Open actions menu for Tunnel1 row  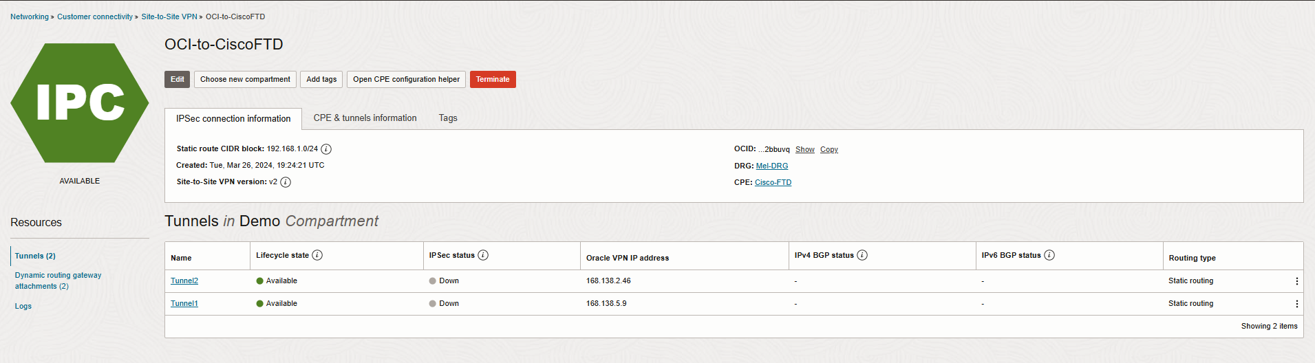pyautogui.click(x=1297, y=304)
